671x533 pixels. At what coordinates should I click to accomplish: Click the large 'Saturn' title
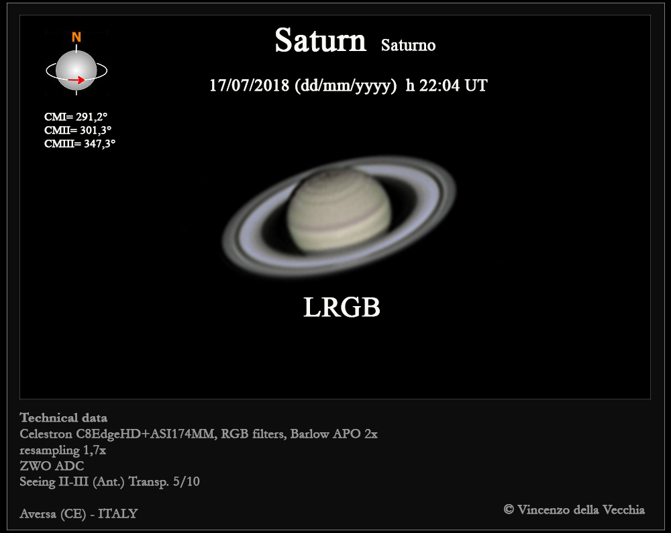click(x=320, y=41)
